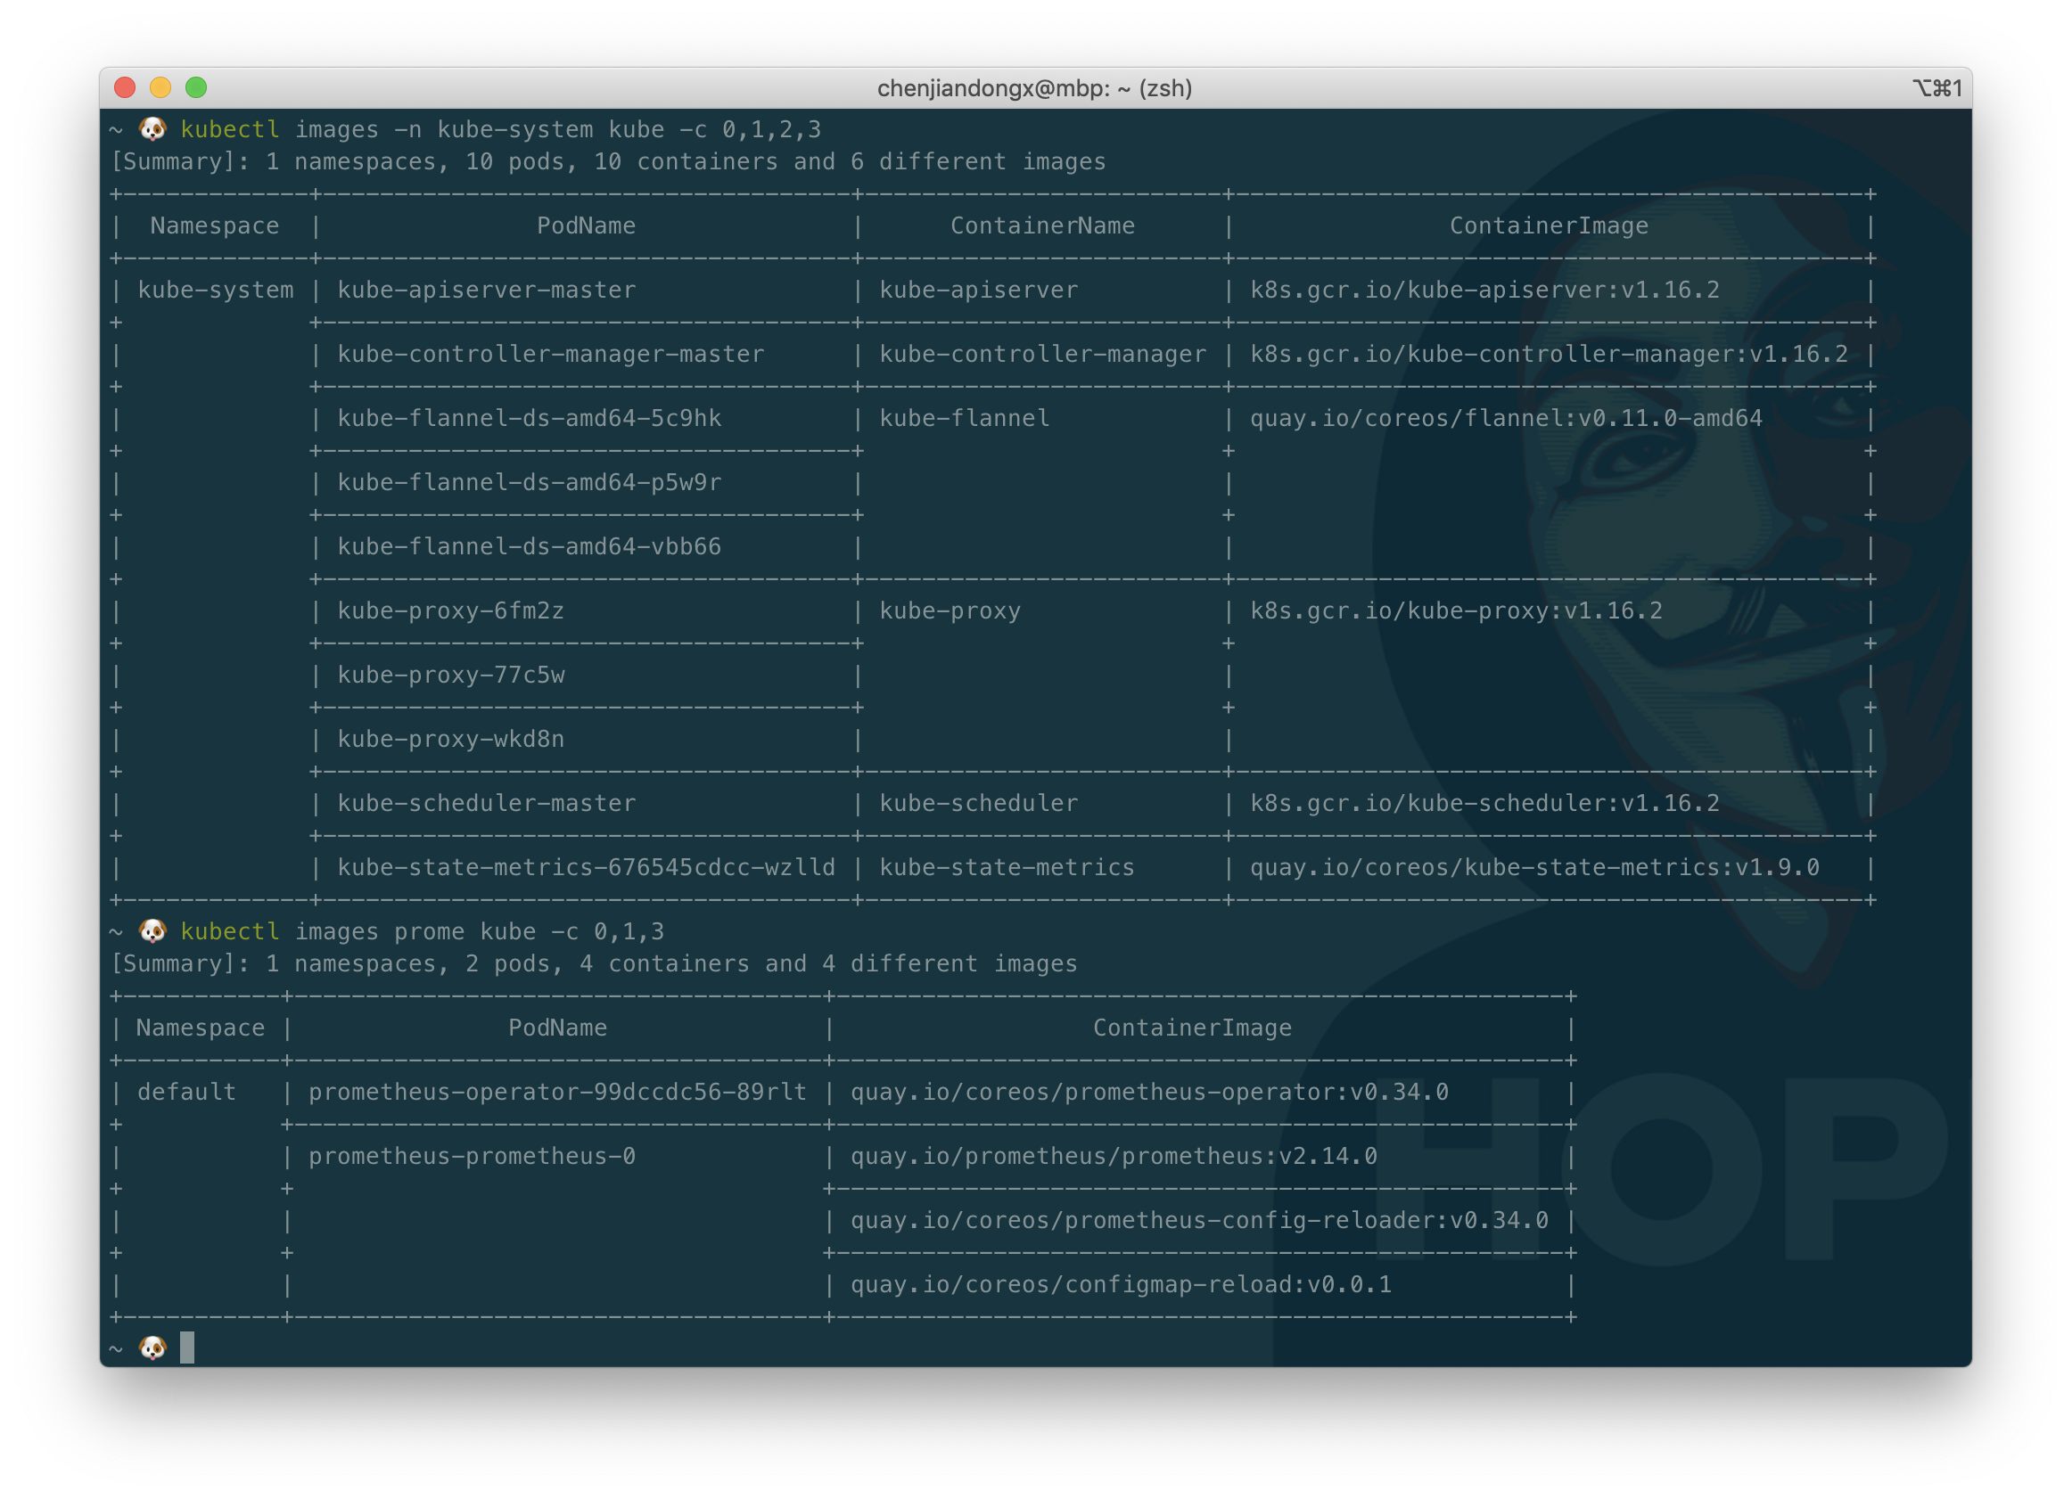Click the yellow minimize window button
2072x1499 pixels.
point(160,87)
